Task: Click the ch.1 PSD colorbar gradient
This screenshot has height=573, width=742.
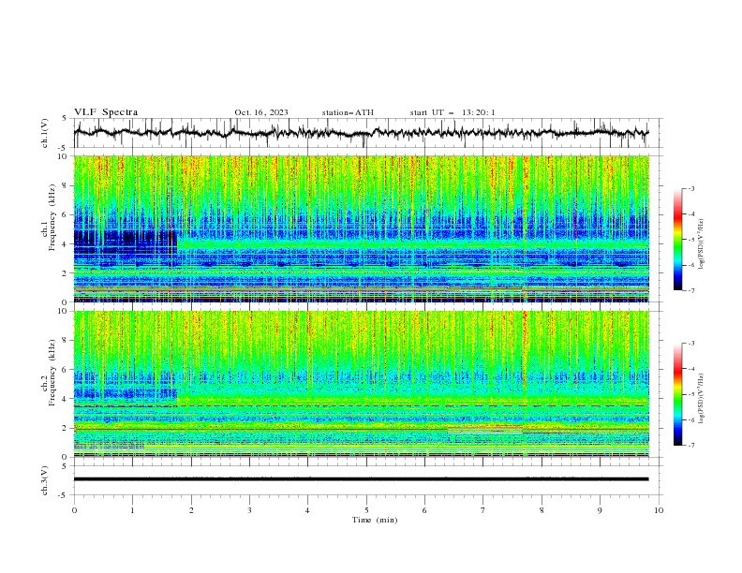Action: [678, 240]
